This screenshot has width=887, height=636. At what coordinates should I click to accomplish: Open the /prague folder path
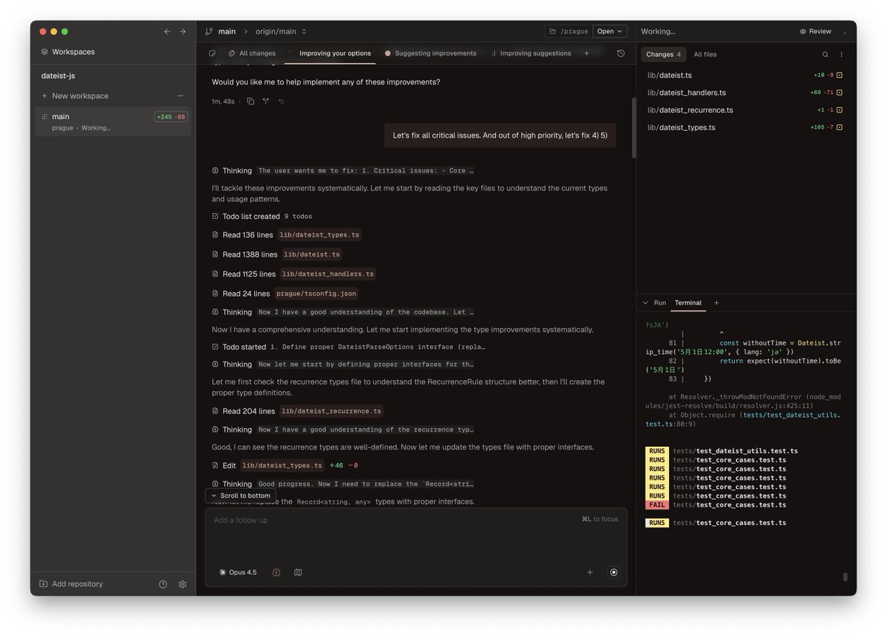tap(568, 31)
